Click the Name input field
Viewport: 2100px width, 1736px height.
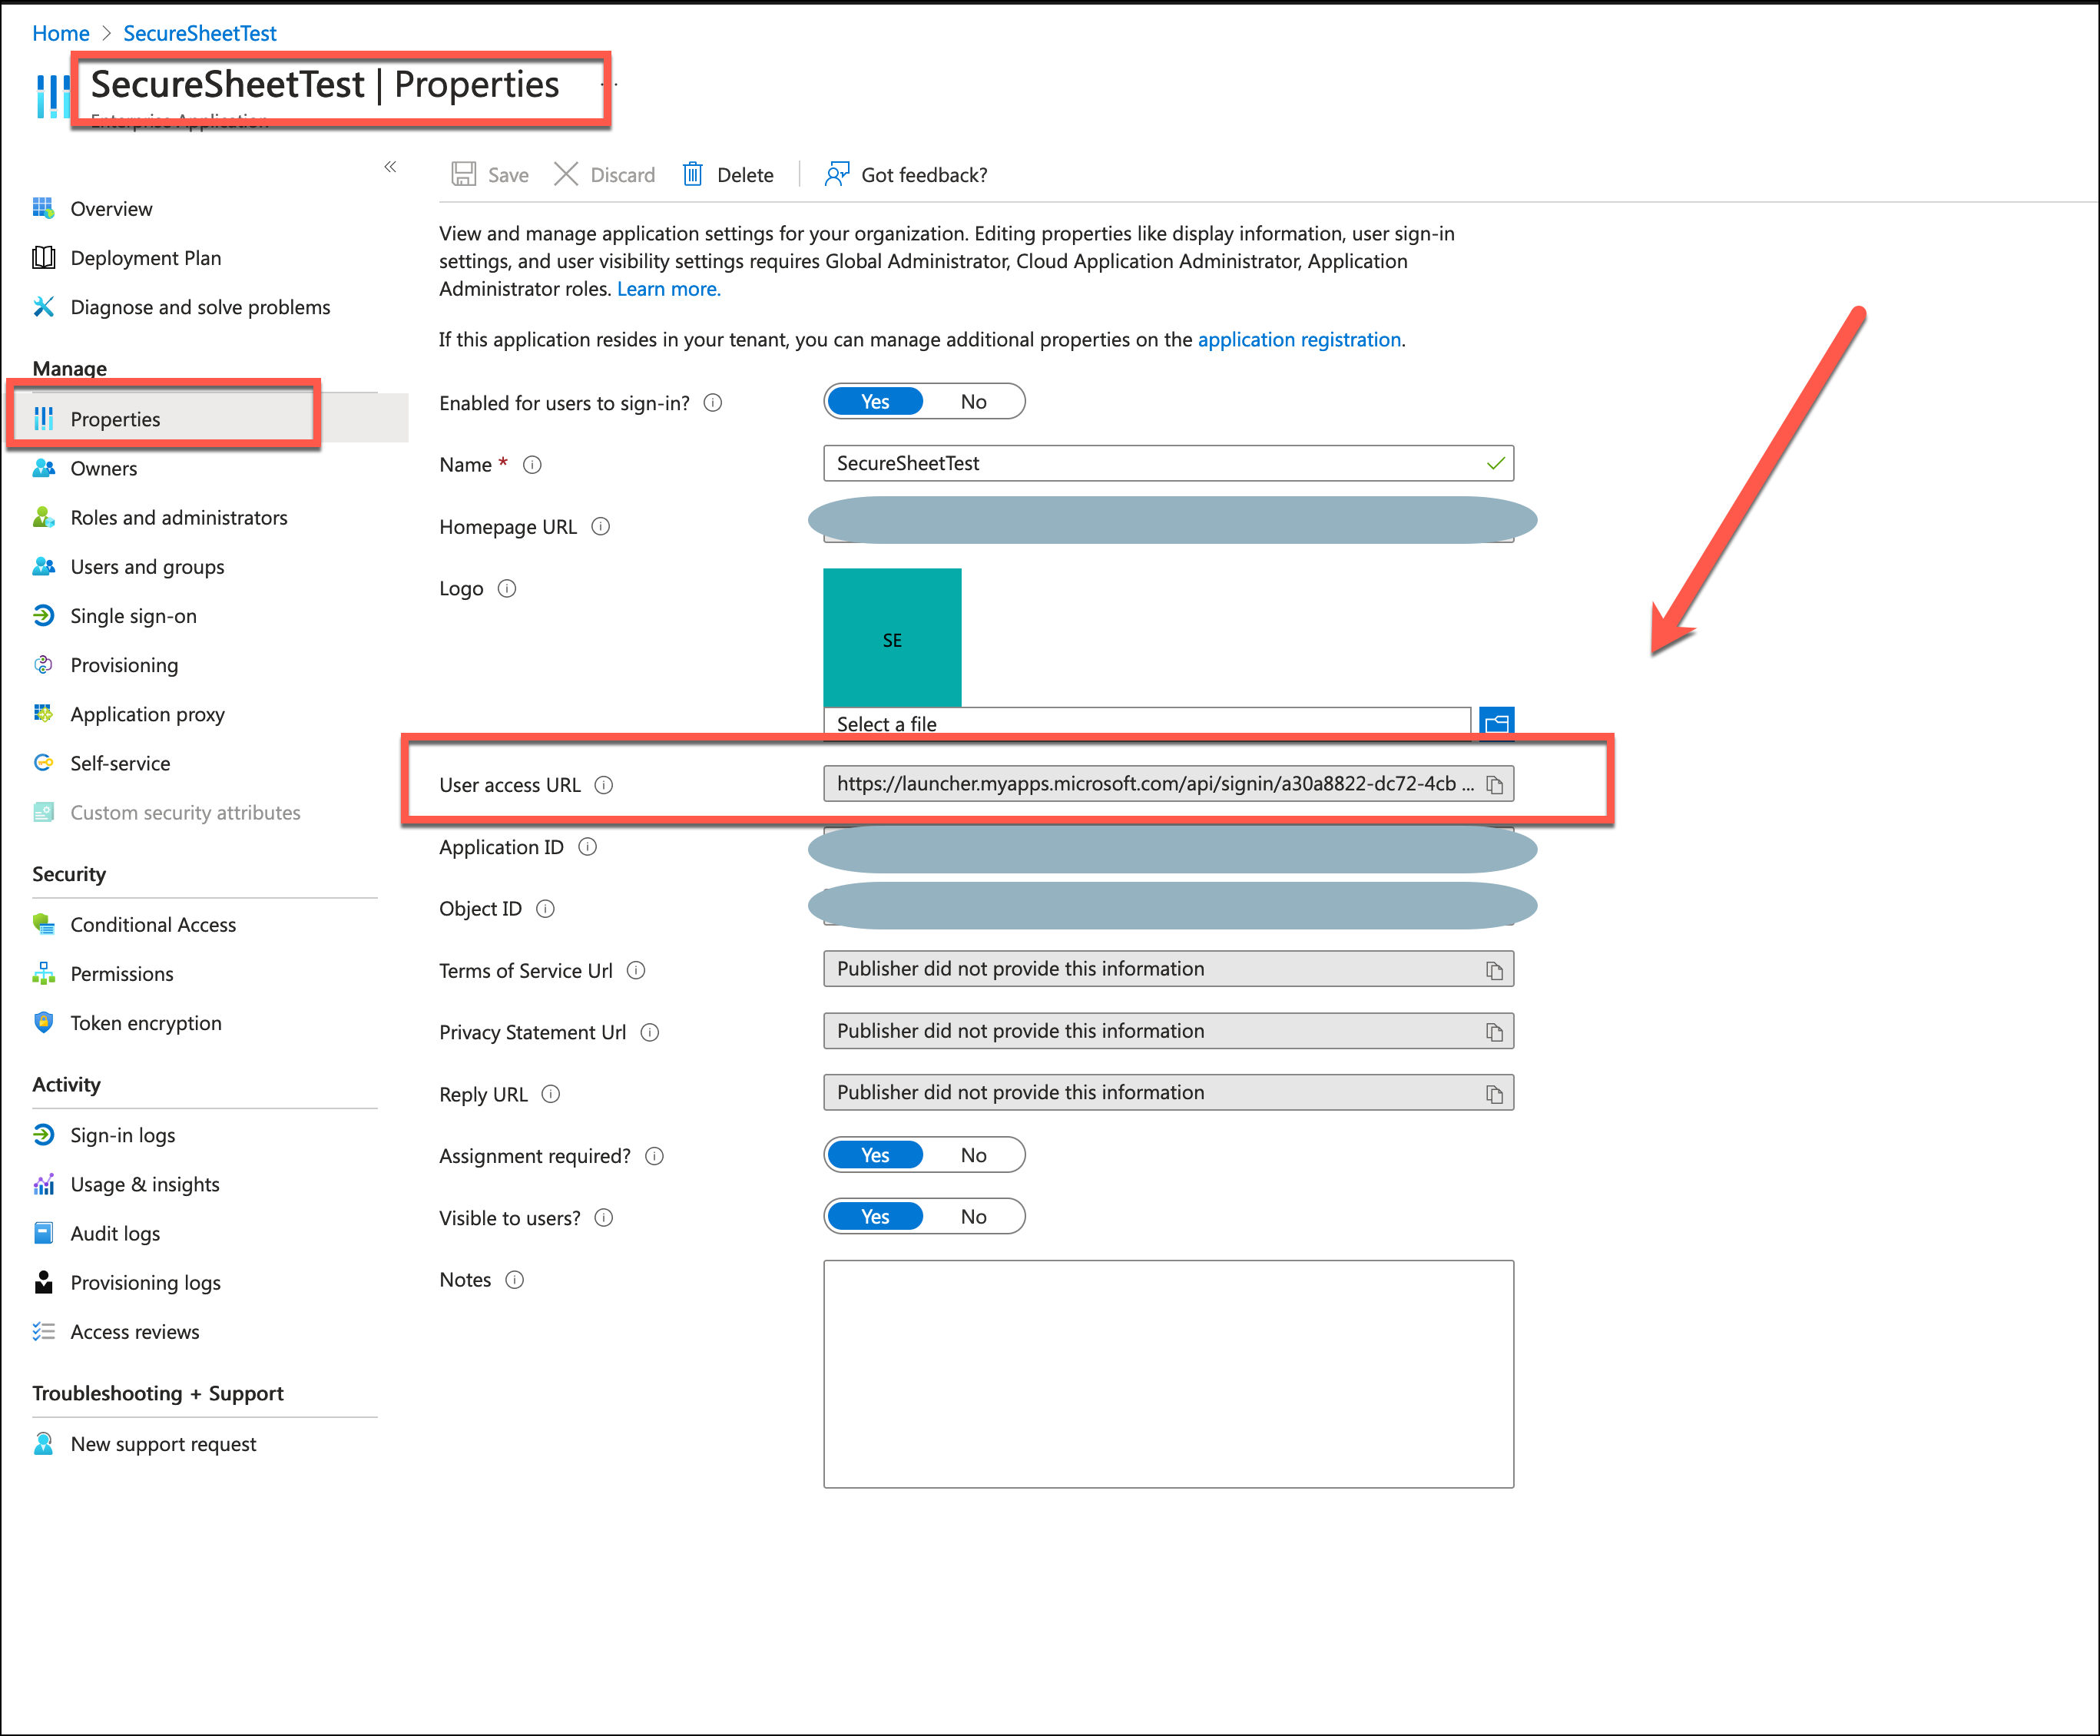tap(1168, 463)
